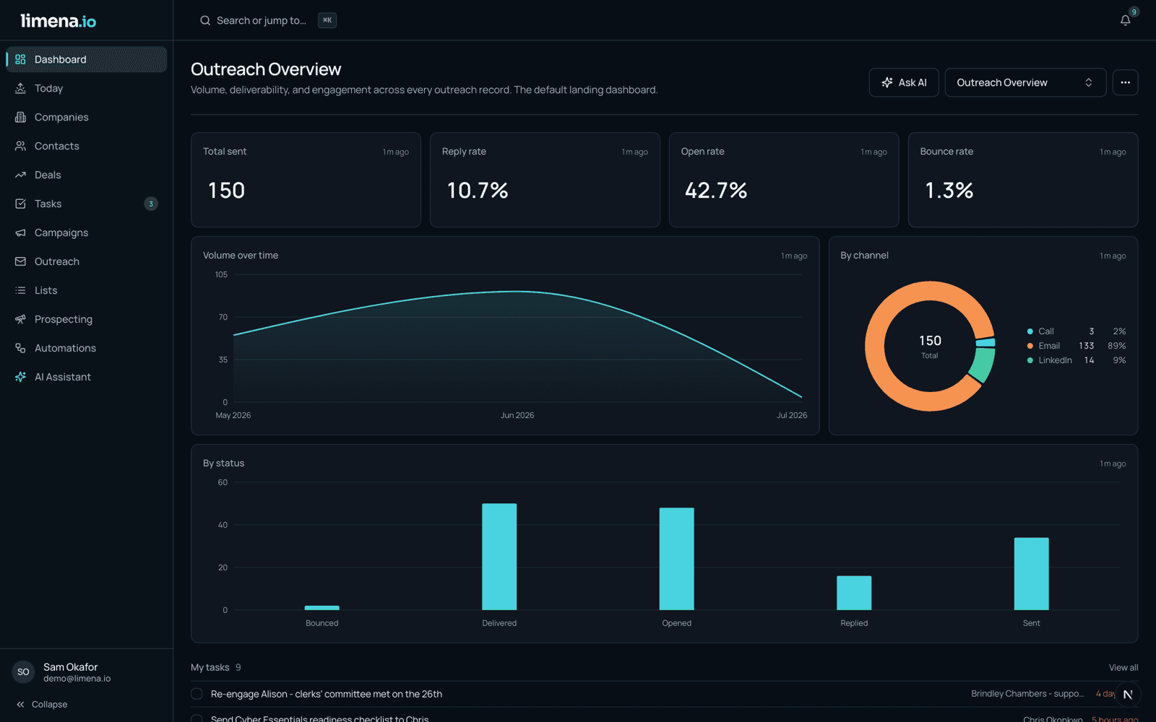1156x722 pixels.
Task: Click the Opened bar in By status
Action: click(x=677, y=559)
